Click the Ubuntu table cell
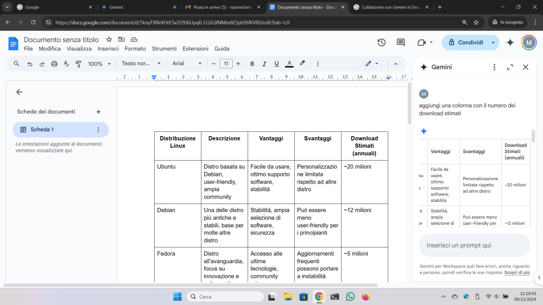This screenshot has width=543, height=305. [178, 182]
